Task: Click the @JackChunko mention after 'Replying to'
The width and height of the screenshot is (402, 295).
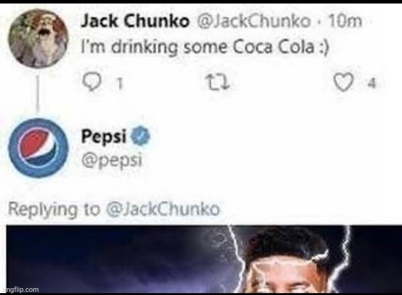Action: point(162,209)
